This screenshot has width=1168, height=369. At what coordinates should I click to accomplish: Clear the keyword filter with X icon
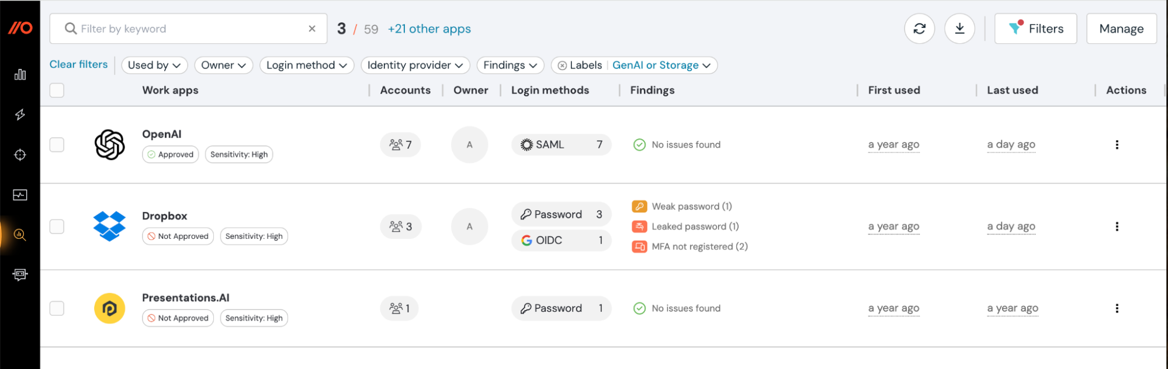pos(312,29)
